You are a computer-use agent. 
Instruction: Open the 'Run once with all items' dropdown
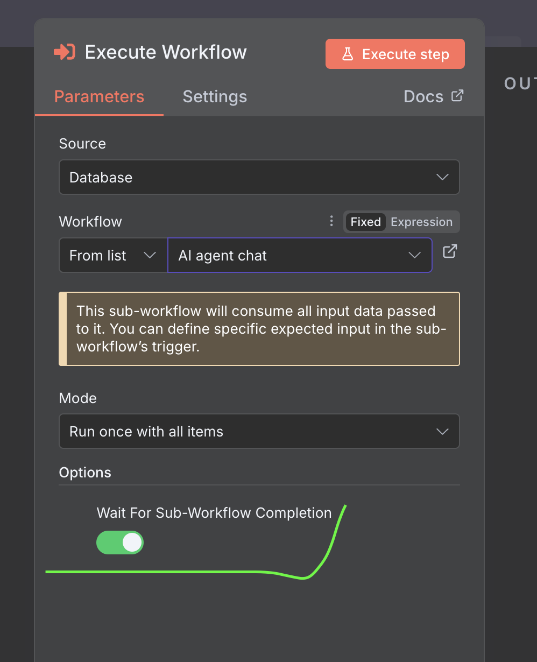coord(258,431)
